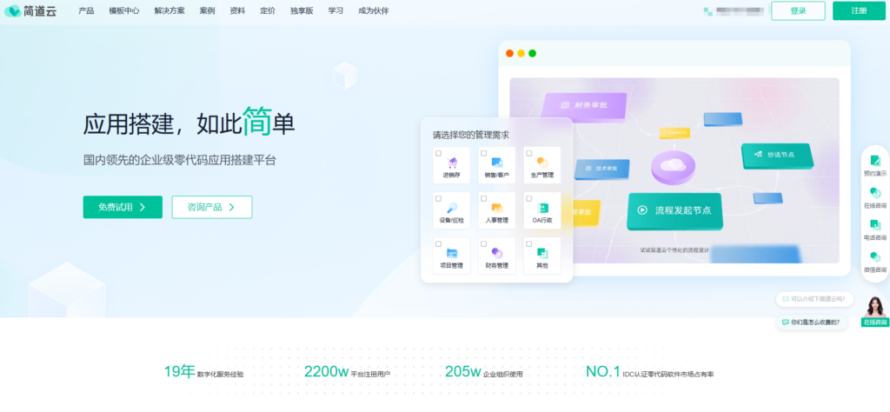890x412 pixels.
Task: Click the suggested question 你们是怎么收费的?
Action: click(x=812, y=322)
